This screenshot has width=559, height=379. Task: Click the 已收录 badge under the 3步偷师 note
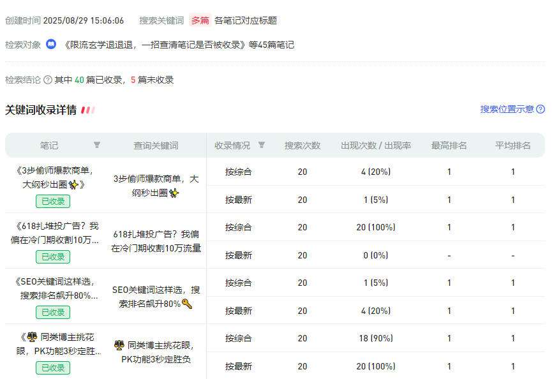click(x=53, y=201)
